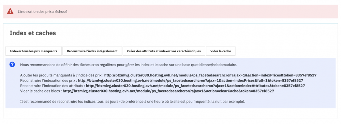Open the indexAttributes cron URL
This screenshot has width=341, height=124.
coord(195,86)
